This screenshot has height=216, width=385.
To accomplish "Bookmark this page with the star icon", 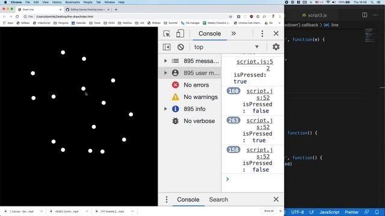I will pyautogui.click(x=230, y=17).
